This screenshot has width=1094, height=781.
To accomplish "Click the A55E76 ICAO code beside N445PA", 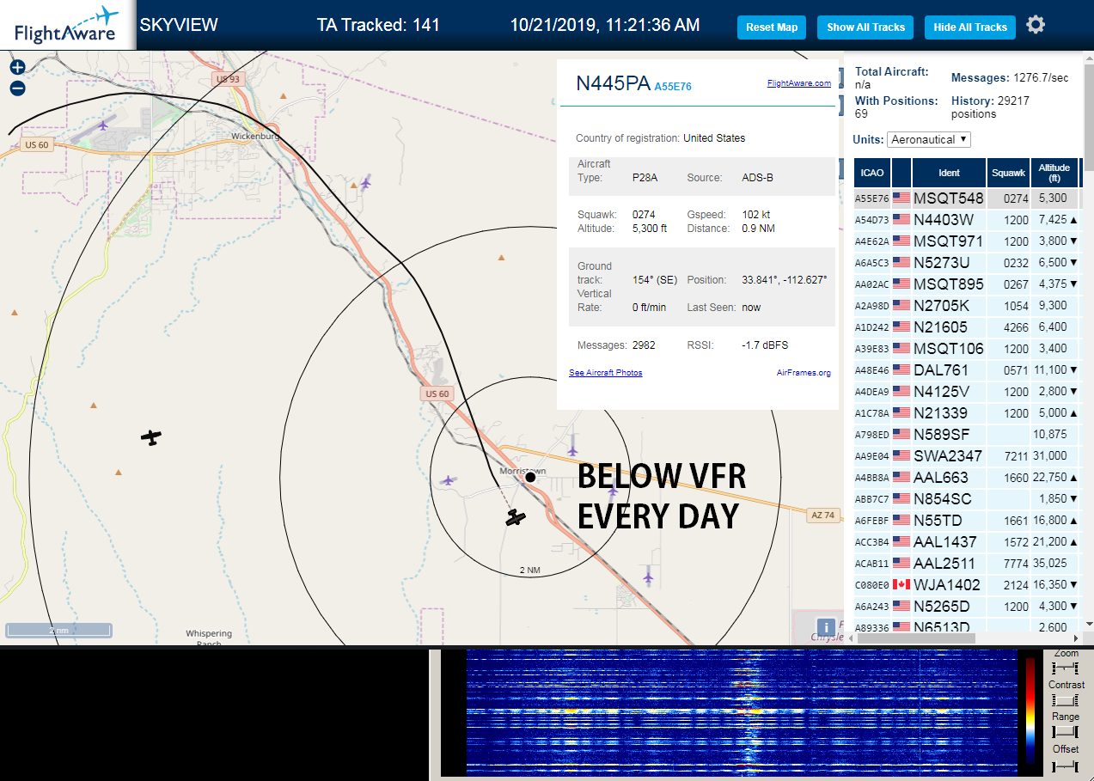I will [x=673, y=87].
